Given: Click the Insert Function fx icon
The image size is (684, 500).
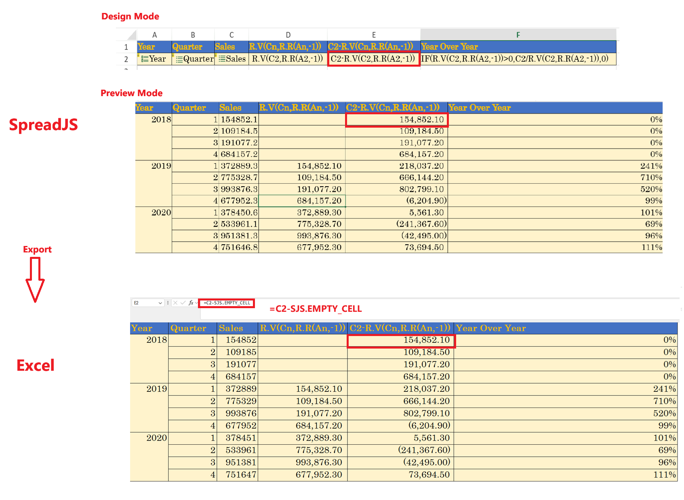Looking at the screenshot, I should click(x=191, y=303).
